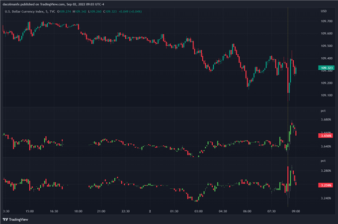Click the upper pct axis label
This screenshot has height=224, width=338.
click(323, 111)
